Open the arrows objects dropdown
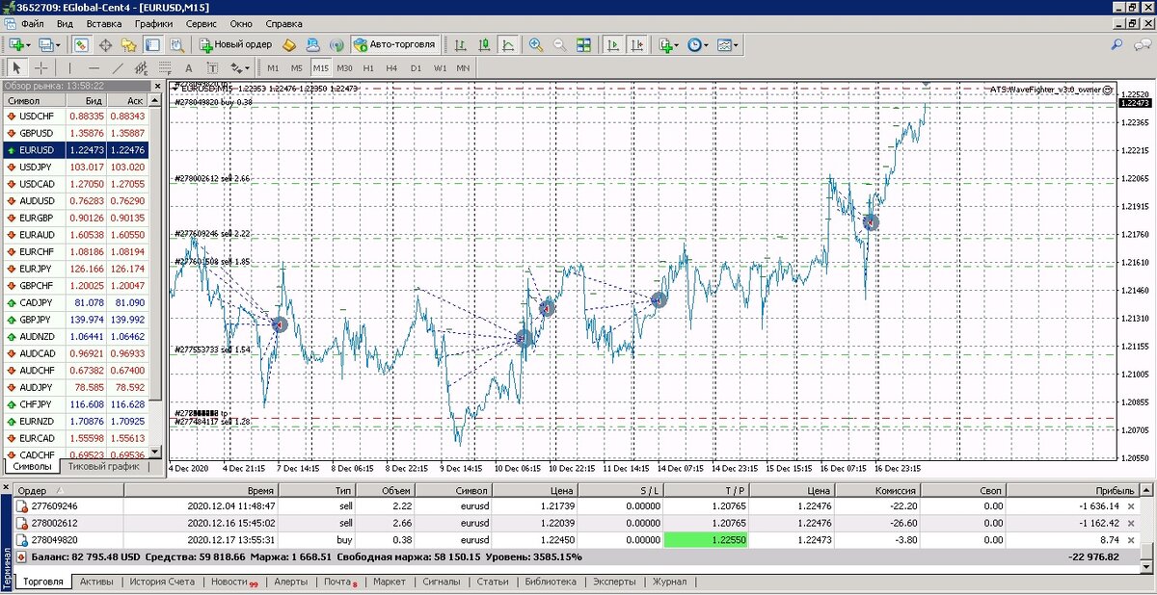The height and width of the screenshot is (595, 1157). 239,68
